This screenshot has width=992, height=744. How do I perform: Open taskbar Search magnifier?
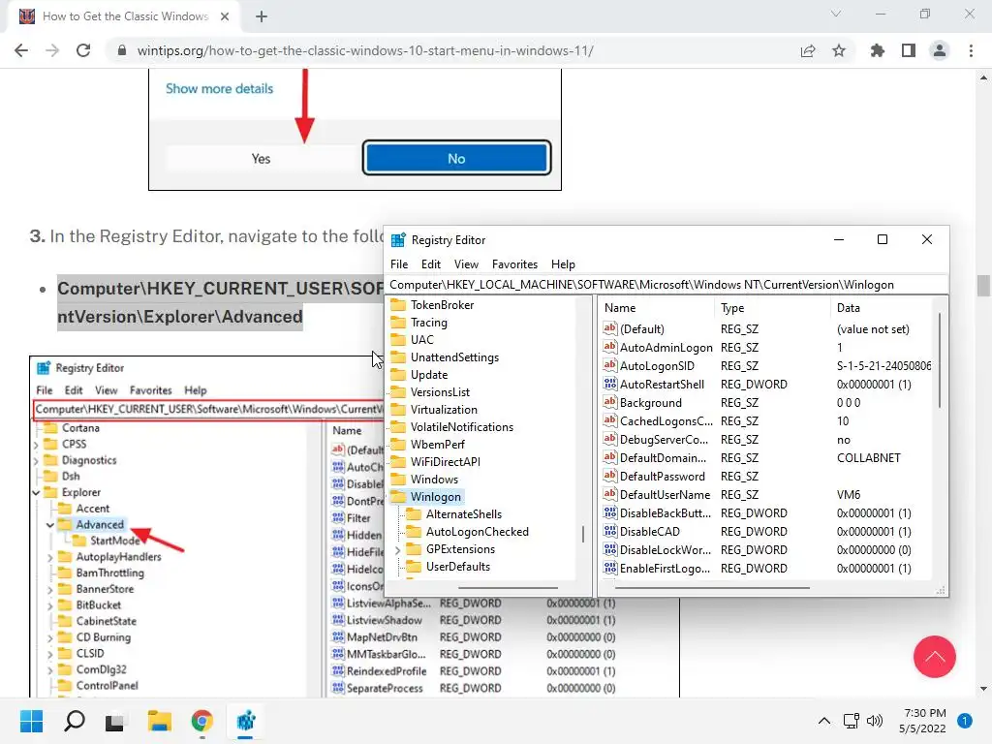click(75, 721)
